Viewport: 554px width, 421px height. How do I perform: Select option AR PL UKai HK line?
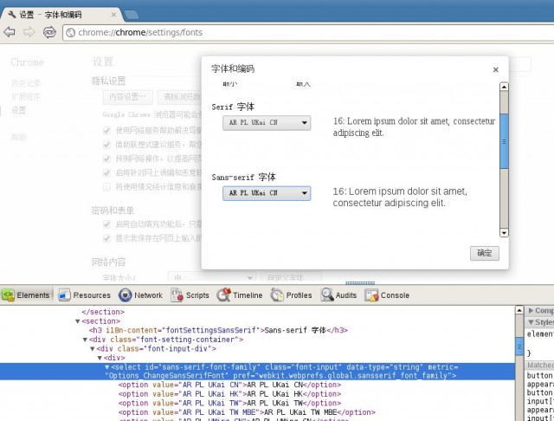(230, 394)
